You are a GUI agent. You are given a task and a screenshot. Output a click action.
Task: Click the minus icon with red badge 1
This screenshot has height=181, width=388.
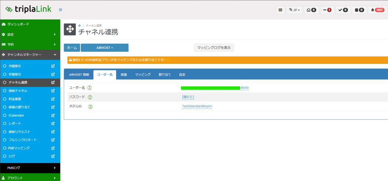click(327, 10)
